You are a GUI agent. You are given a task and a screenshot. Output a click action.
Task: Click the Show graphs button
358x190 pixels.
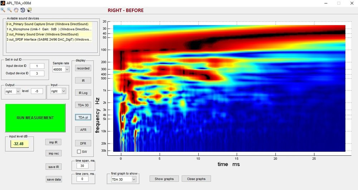tap(164, 179)
